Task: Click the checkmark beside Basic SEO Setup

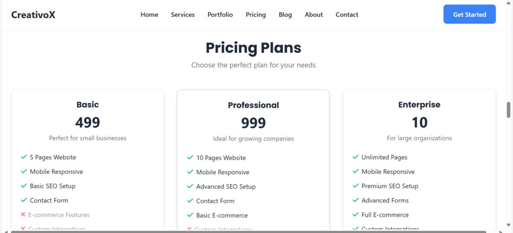Action: tap(23, 186)
